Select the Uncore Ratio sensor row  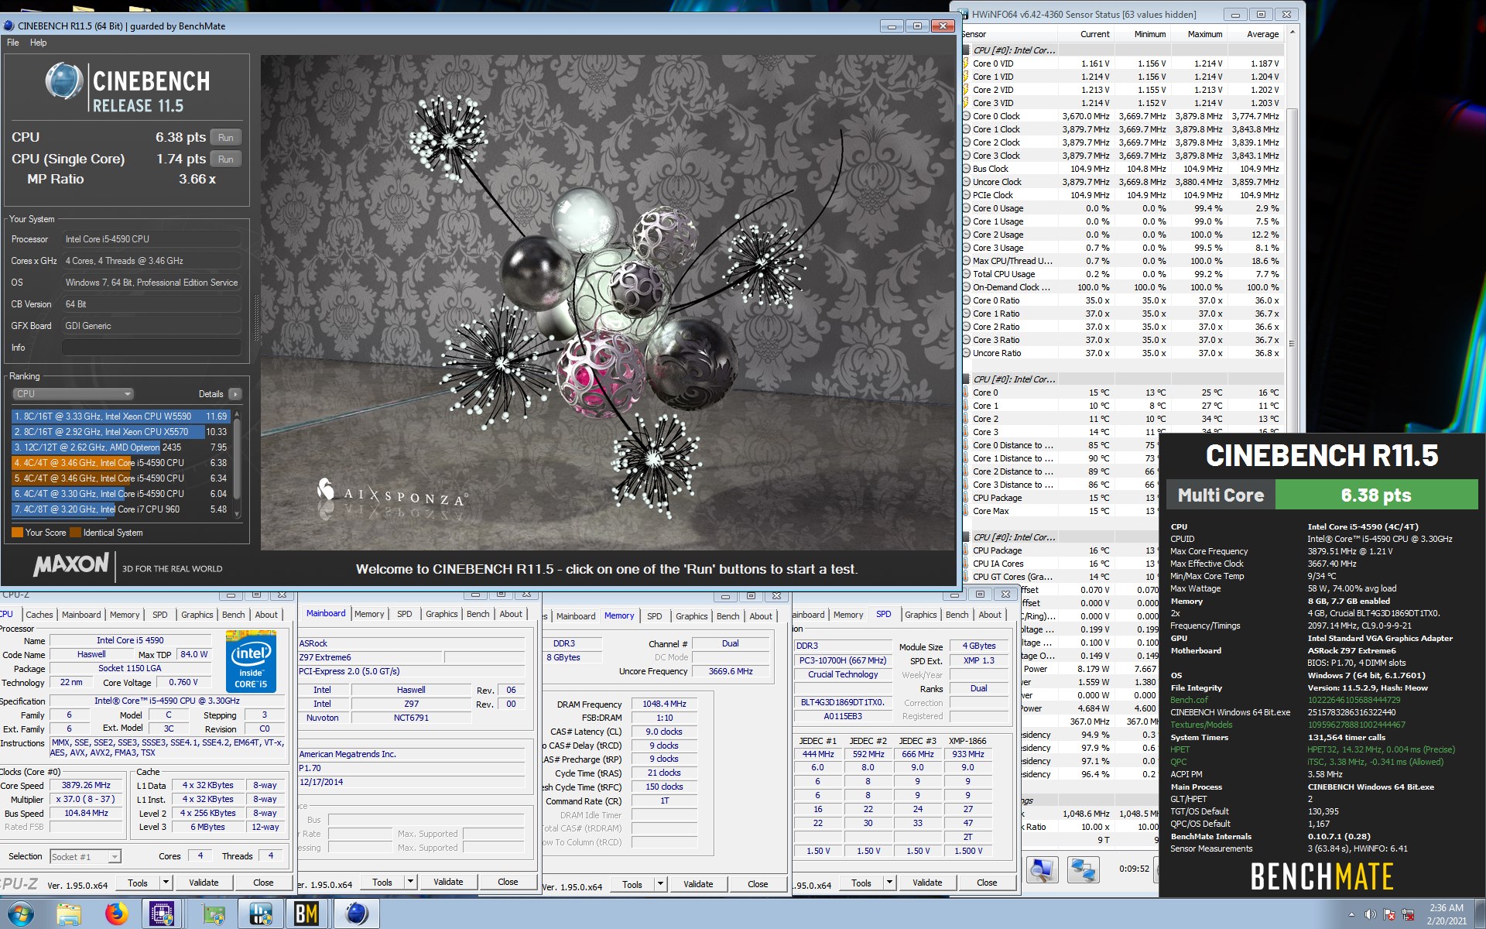(x=1123, y=353)
